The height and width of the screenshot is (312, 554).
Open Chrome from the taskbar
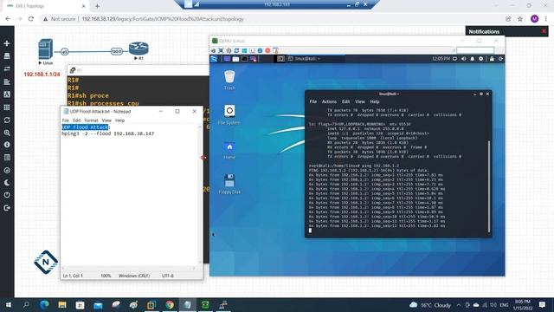click(x=170, y=304)
